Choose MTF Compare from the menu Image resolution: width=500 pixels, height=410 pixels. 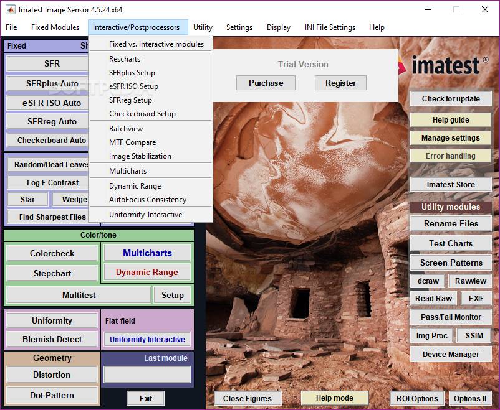pos(150,142)
